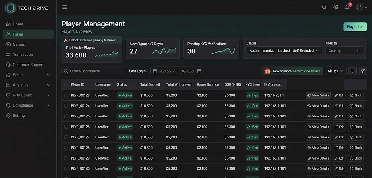372x178 pixels.
Task: Open the All Day dropdown
Action: coord(335,71)
